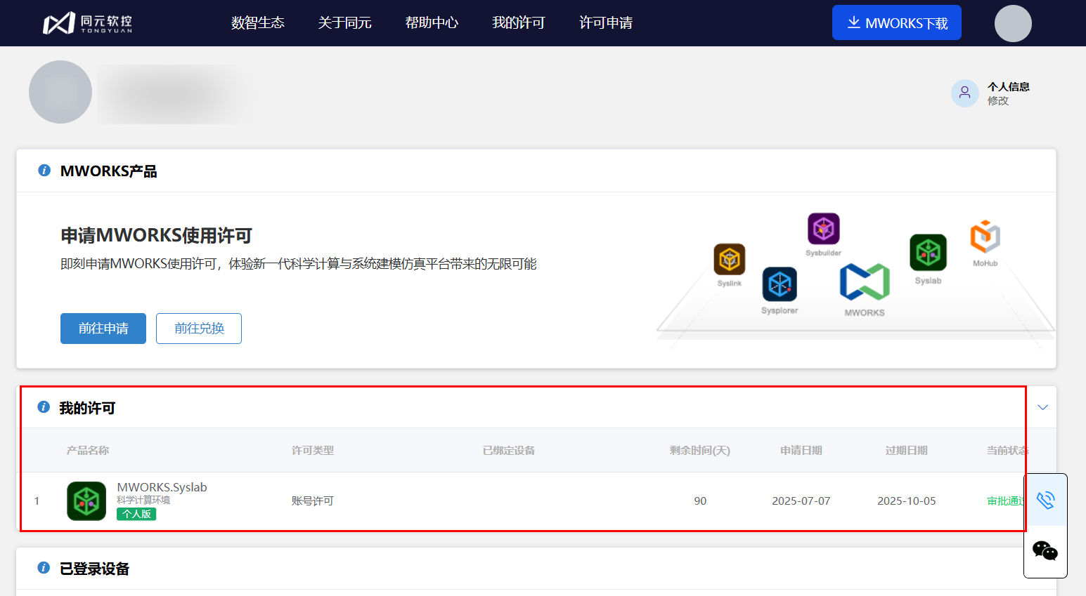Open the 数智生态 navigation menu
This screenshot has height=596, width=1086.
[258, 23]
